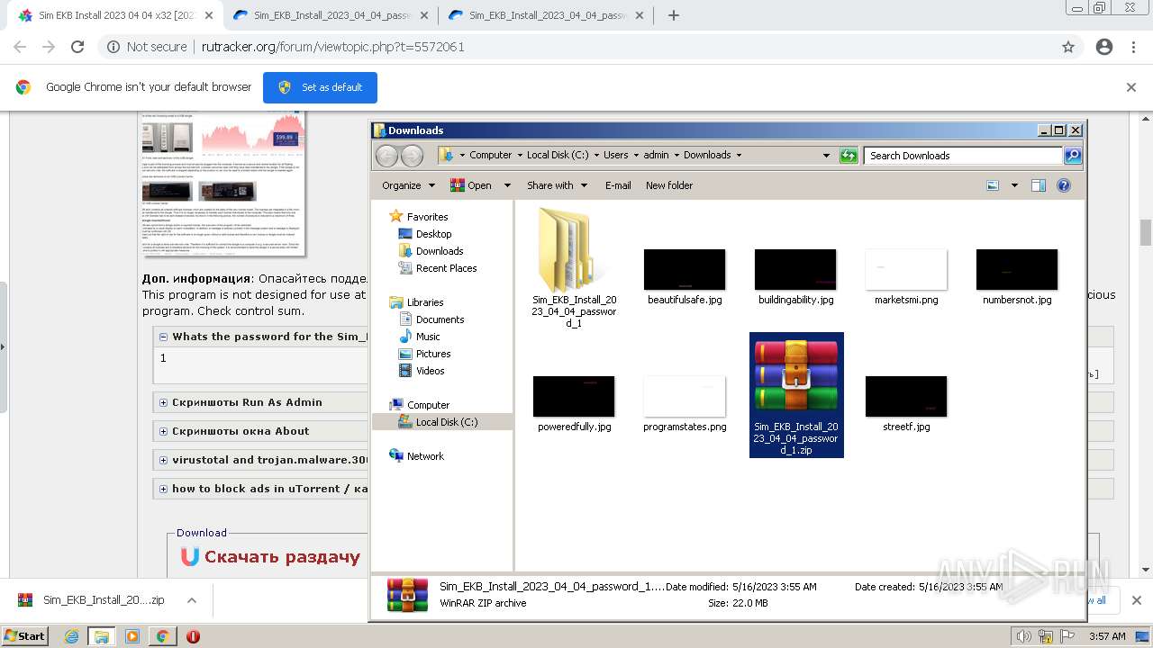Click Open in the Explorer toolbar
1153x648 pixels.
[x=471, y=185]
